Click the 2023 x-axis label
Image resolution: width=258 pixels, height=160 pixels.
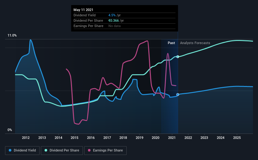coord(204,138)
